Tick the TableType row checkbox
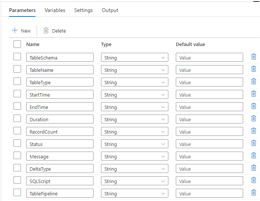 pyautogui.click(x=17, y=82)
